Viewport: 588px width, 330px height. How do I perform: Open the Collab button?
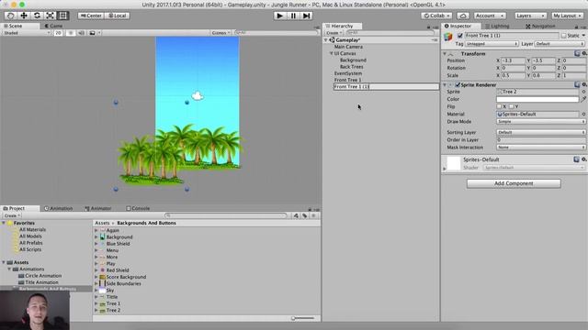click(x=436, y=16)
